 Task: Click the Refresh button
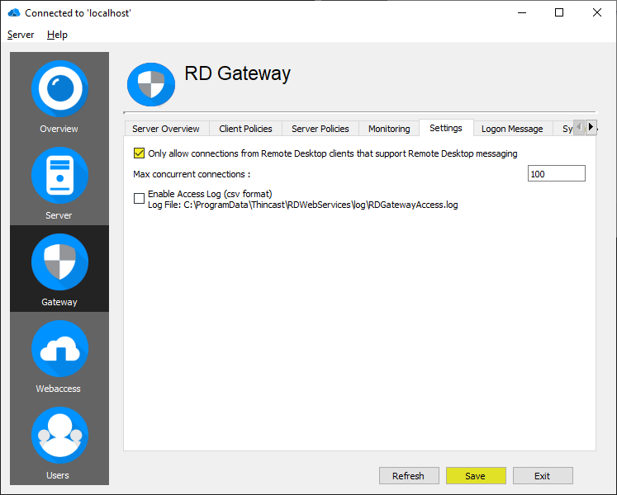(x=409, y=476)
